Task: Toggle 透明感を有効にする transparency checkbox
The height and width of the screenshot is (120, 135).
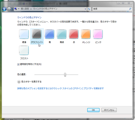Action: (18, 64)
